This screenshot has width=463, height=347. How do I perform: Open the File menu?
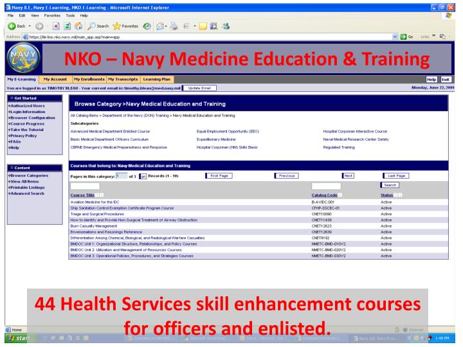coord(11,15)
